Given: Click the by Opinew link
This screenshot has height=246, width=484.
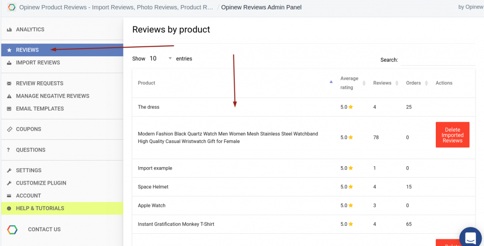Looking at the screenshot, I should 471,7.
